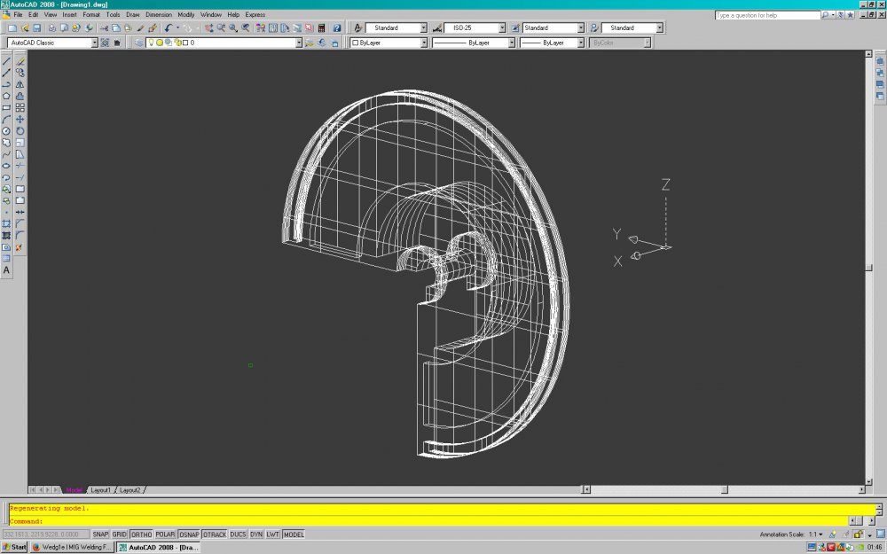Click the Save icon in standard toolbar

point(37,28)
